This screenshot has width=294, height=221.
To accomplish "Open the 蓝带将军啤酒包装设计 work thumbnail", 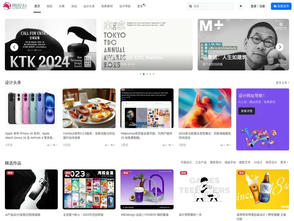I will [263, 189].
